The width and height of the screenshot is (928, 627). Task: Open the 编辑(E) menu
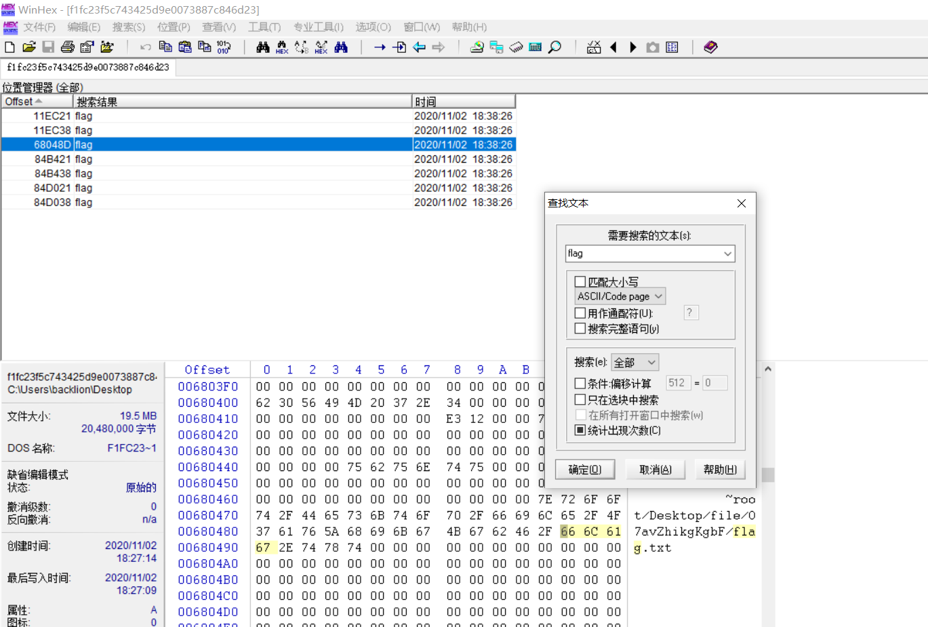(x=84, y=27)
